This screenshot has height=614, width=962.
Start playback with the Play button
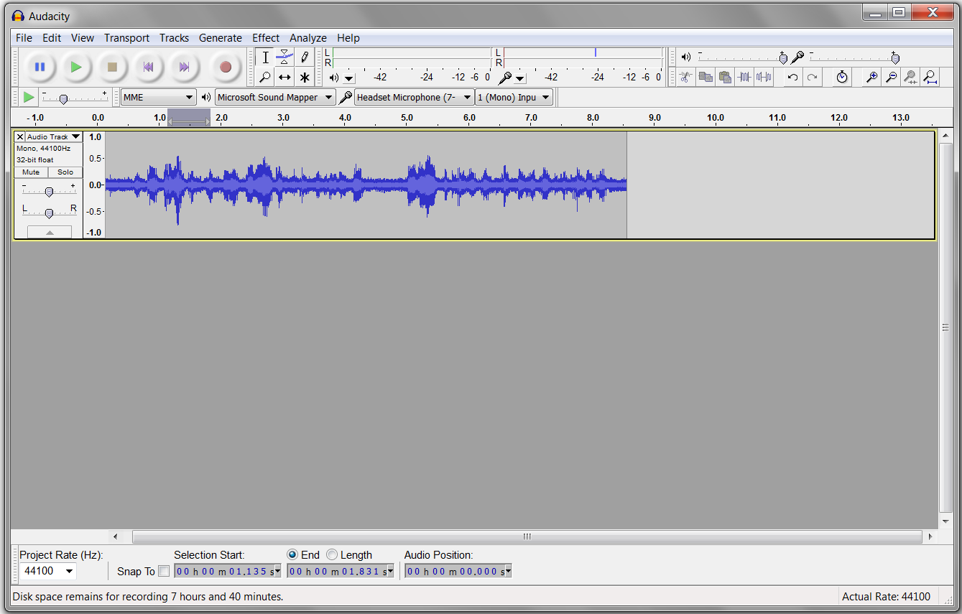point(76,67)
